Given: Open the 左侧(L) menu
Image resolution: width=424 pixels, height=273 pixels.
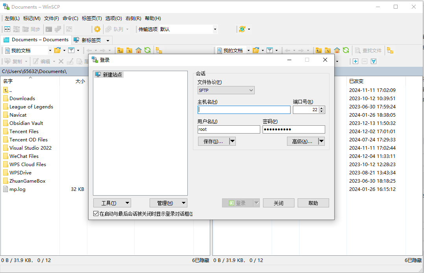Looking at the screenshot, I should [12, 18].
